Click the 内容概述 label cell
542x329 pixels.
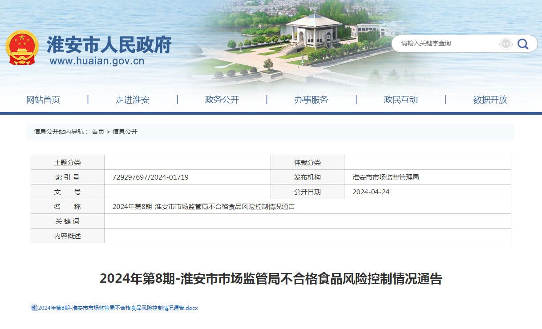68,236
